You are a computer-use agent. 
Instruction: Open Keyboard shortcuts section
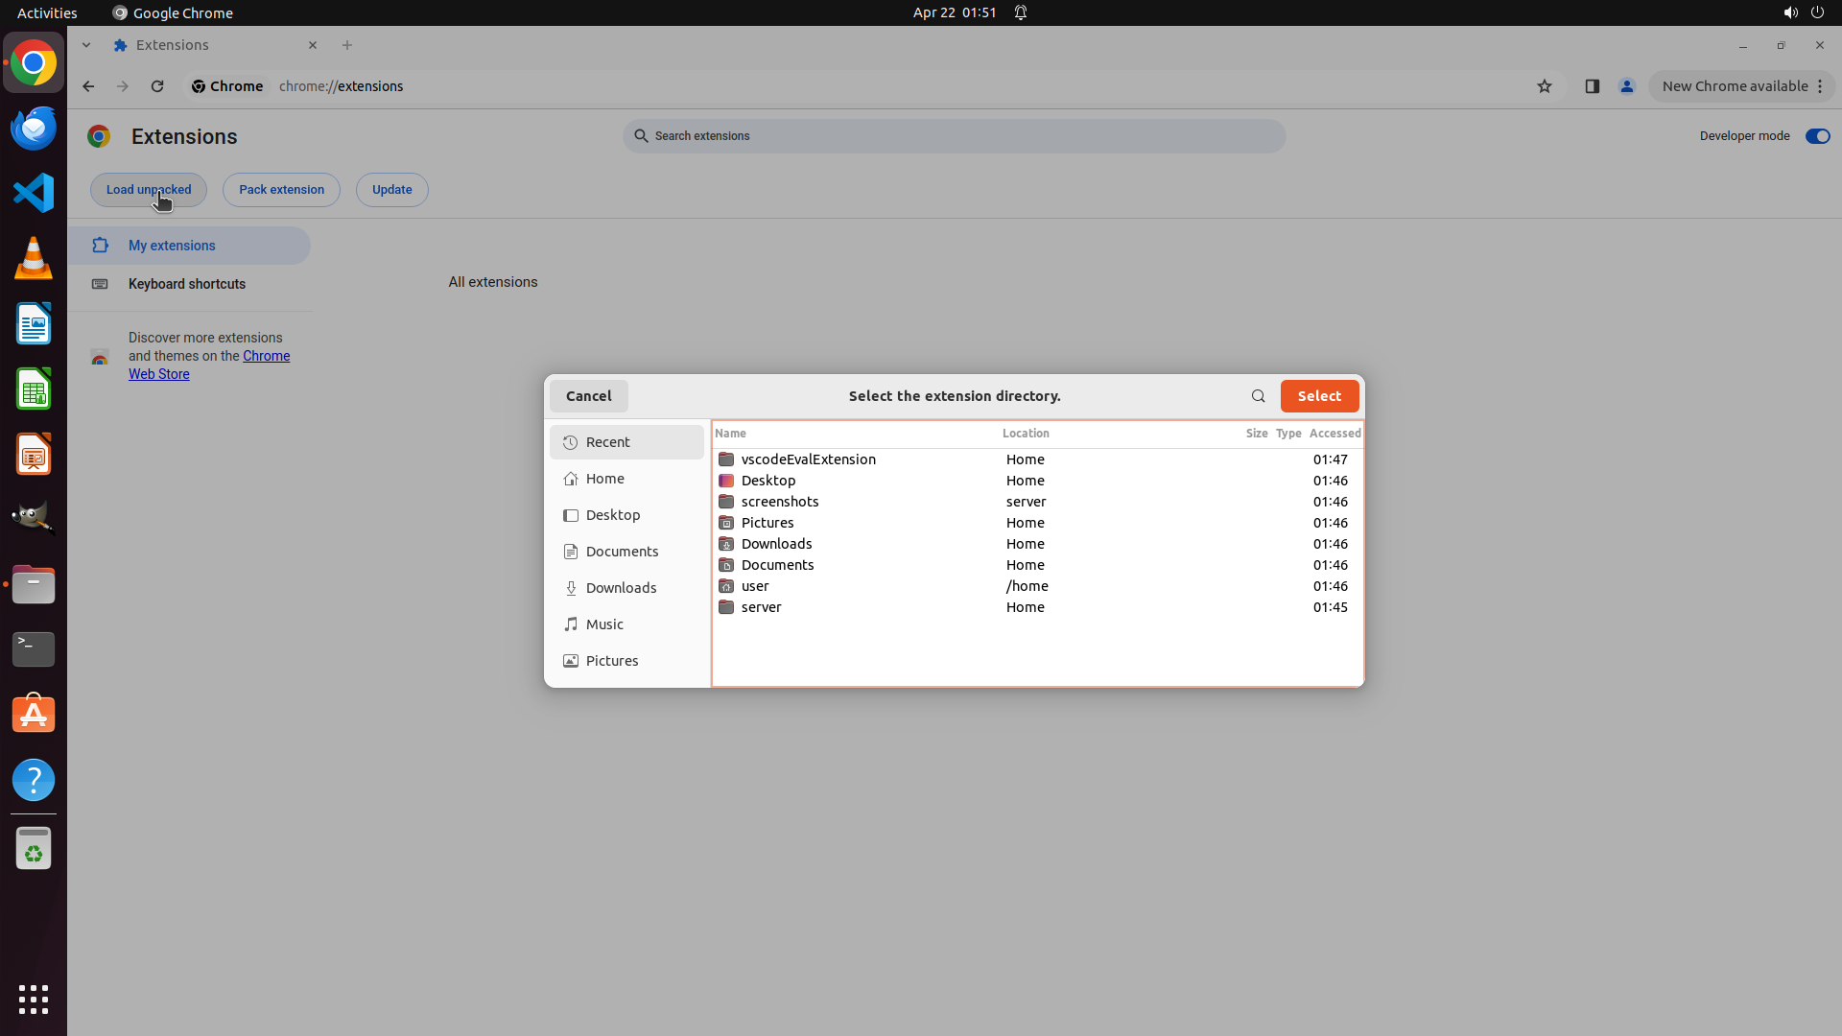coord(186,284)
